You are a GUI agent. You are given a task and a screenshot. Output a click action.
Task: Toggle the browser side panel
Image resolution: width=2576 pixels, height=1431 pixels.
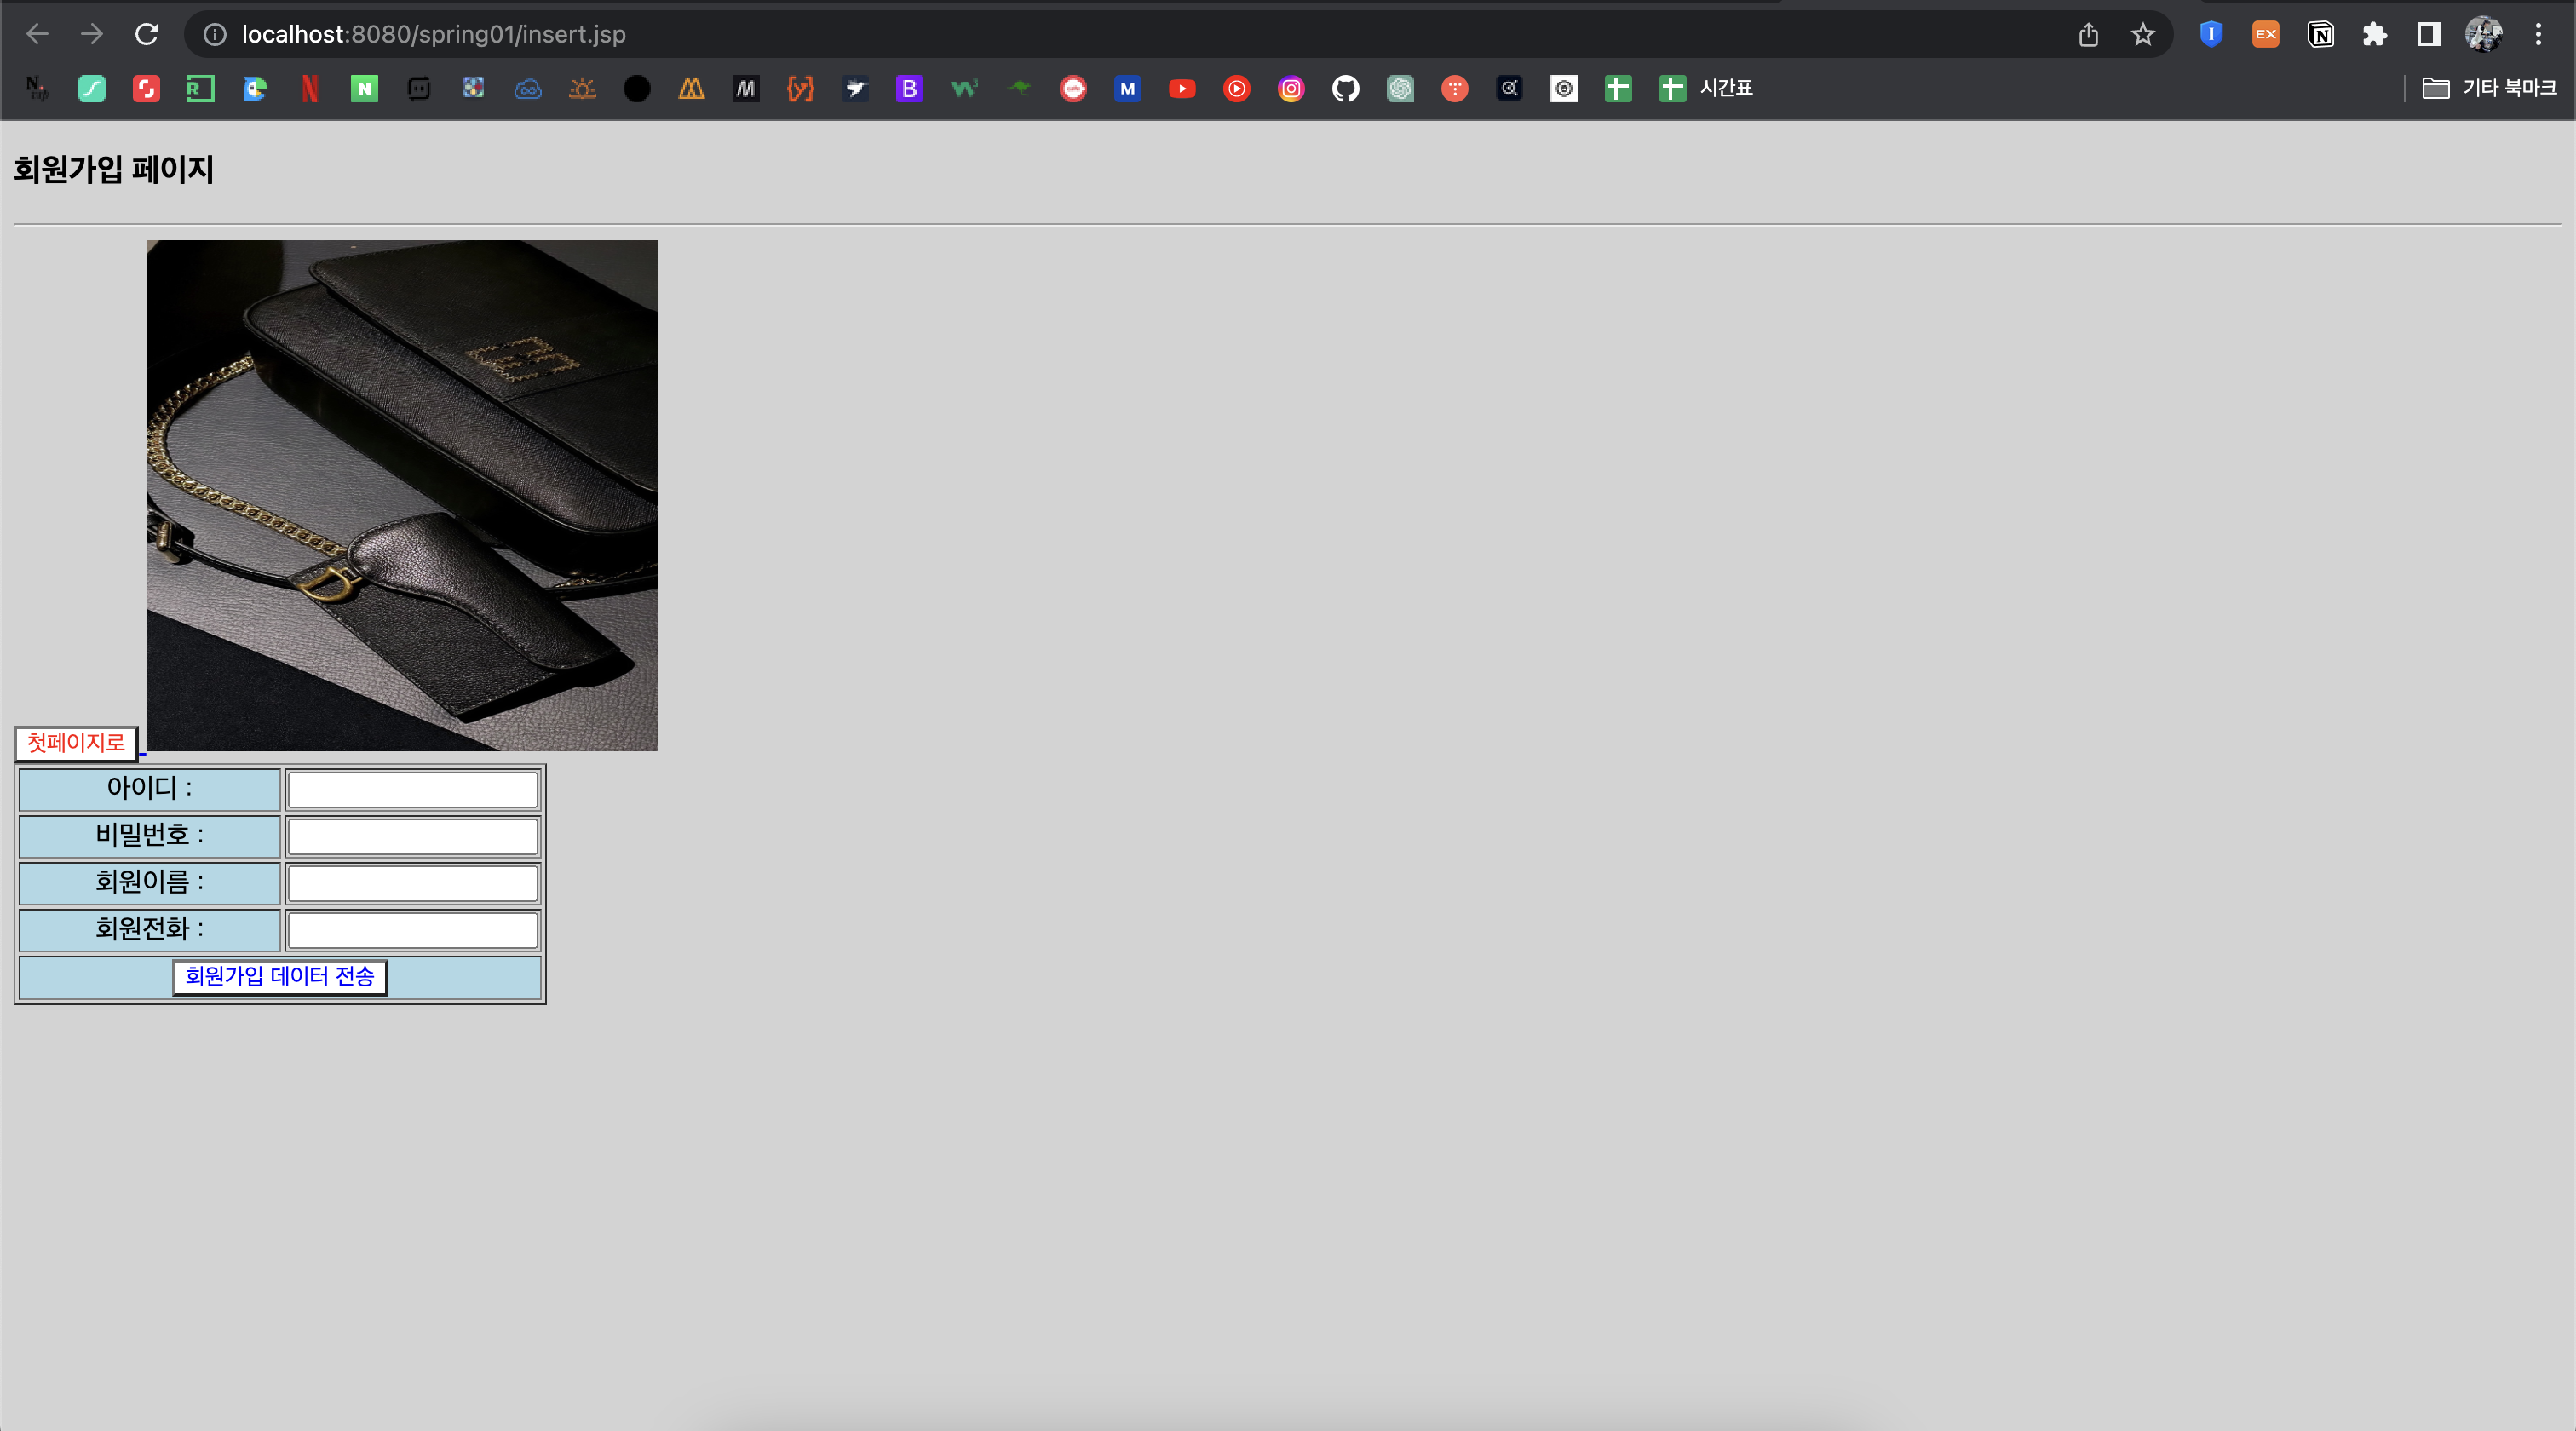click(x=2429, y=35)
